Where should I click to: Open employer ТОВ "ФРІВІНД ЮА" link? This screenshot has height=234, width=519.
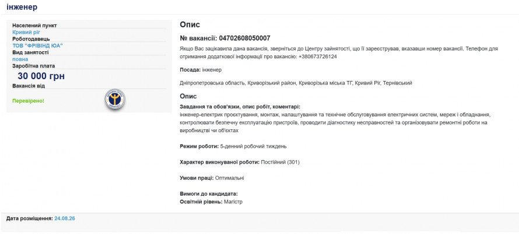coord(38,45)
